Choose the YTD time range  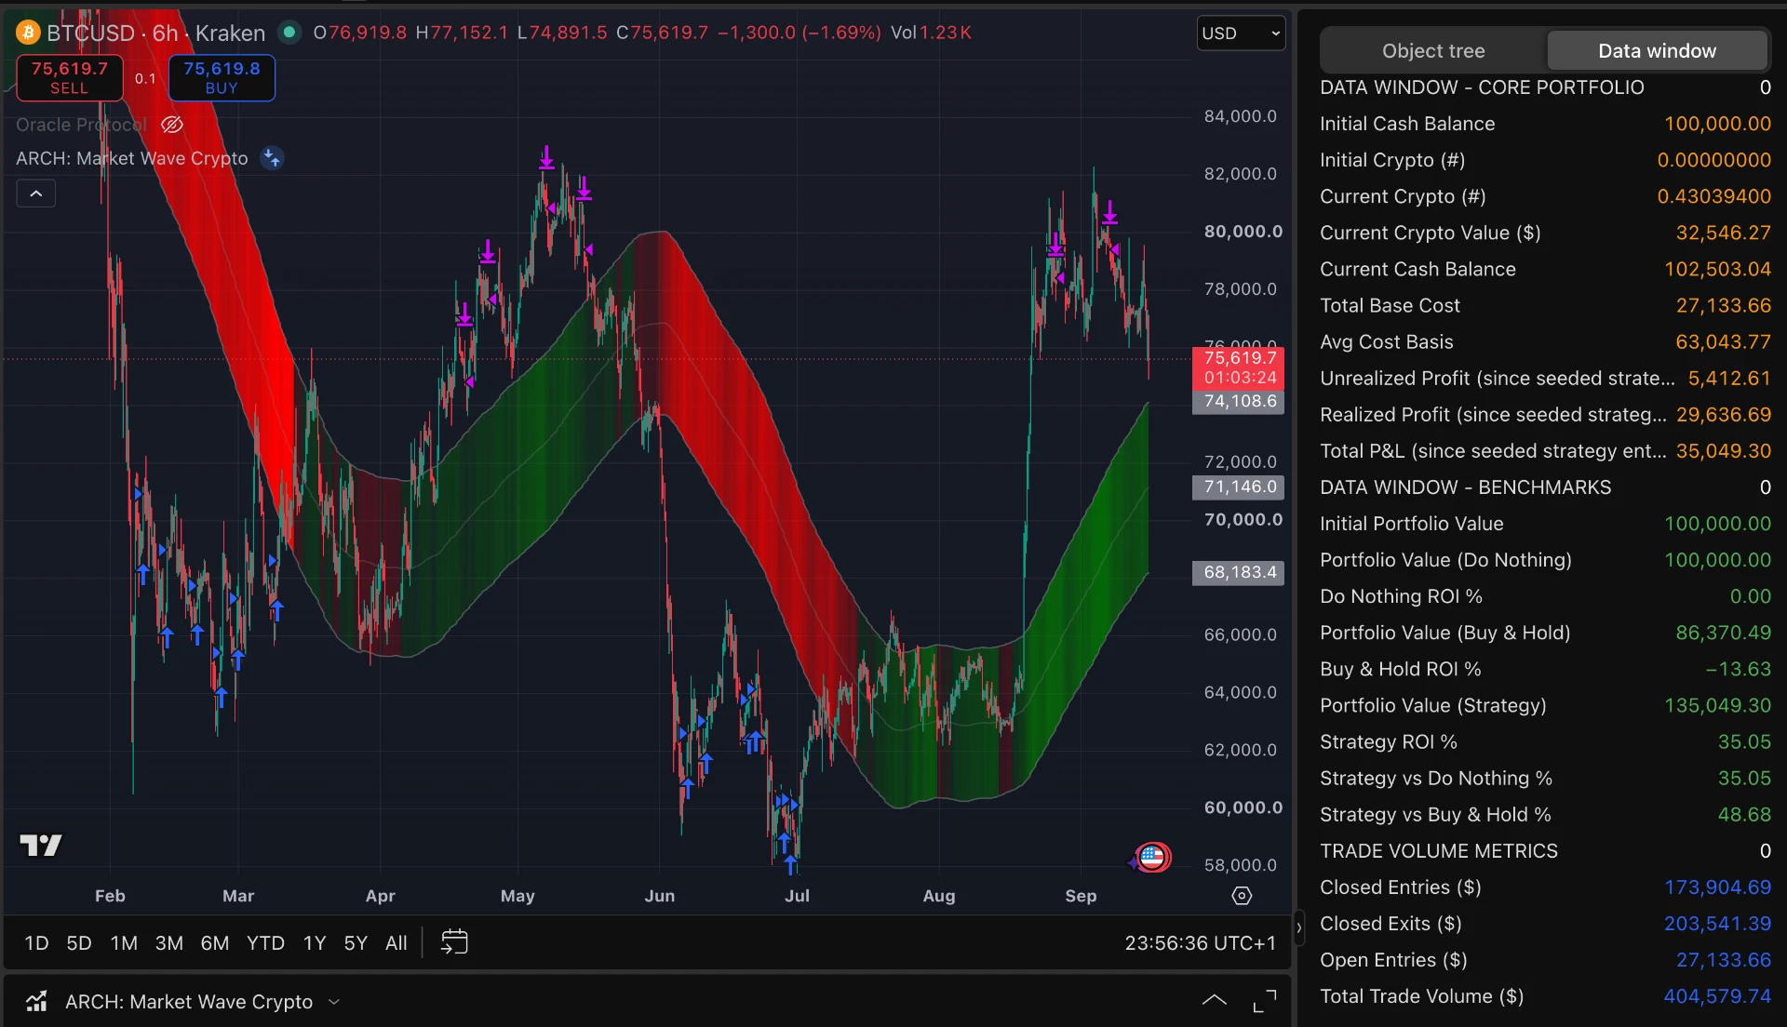265,943
